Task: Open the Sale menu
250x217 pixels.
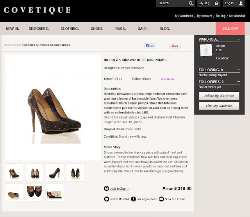Action: pyautogui.click(x=143, y=29)
